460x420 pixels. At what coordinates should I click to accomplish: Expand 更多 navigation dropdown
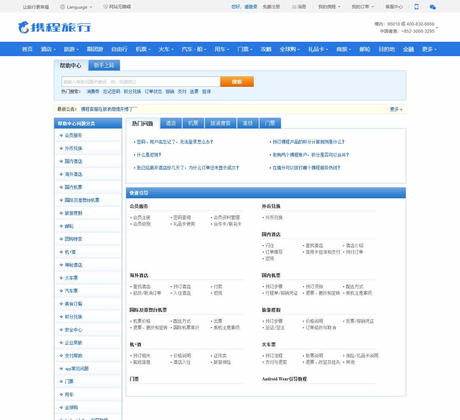click(x=429, y=49)
